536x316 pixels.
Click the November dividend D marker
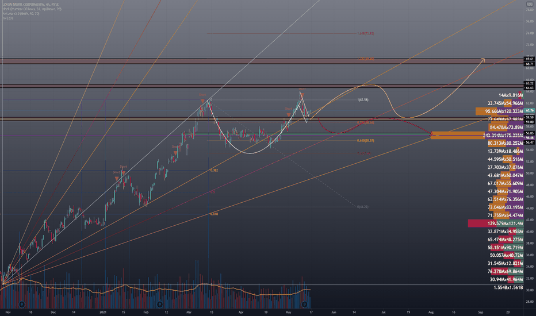coord(22,304)
